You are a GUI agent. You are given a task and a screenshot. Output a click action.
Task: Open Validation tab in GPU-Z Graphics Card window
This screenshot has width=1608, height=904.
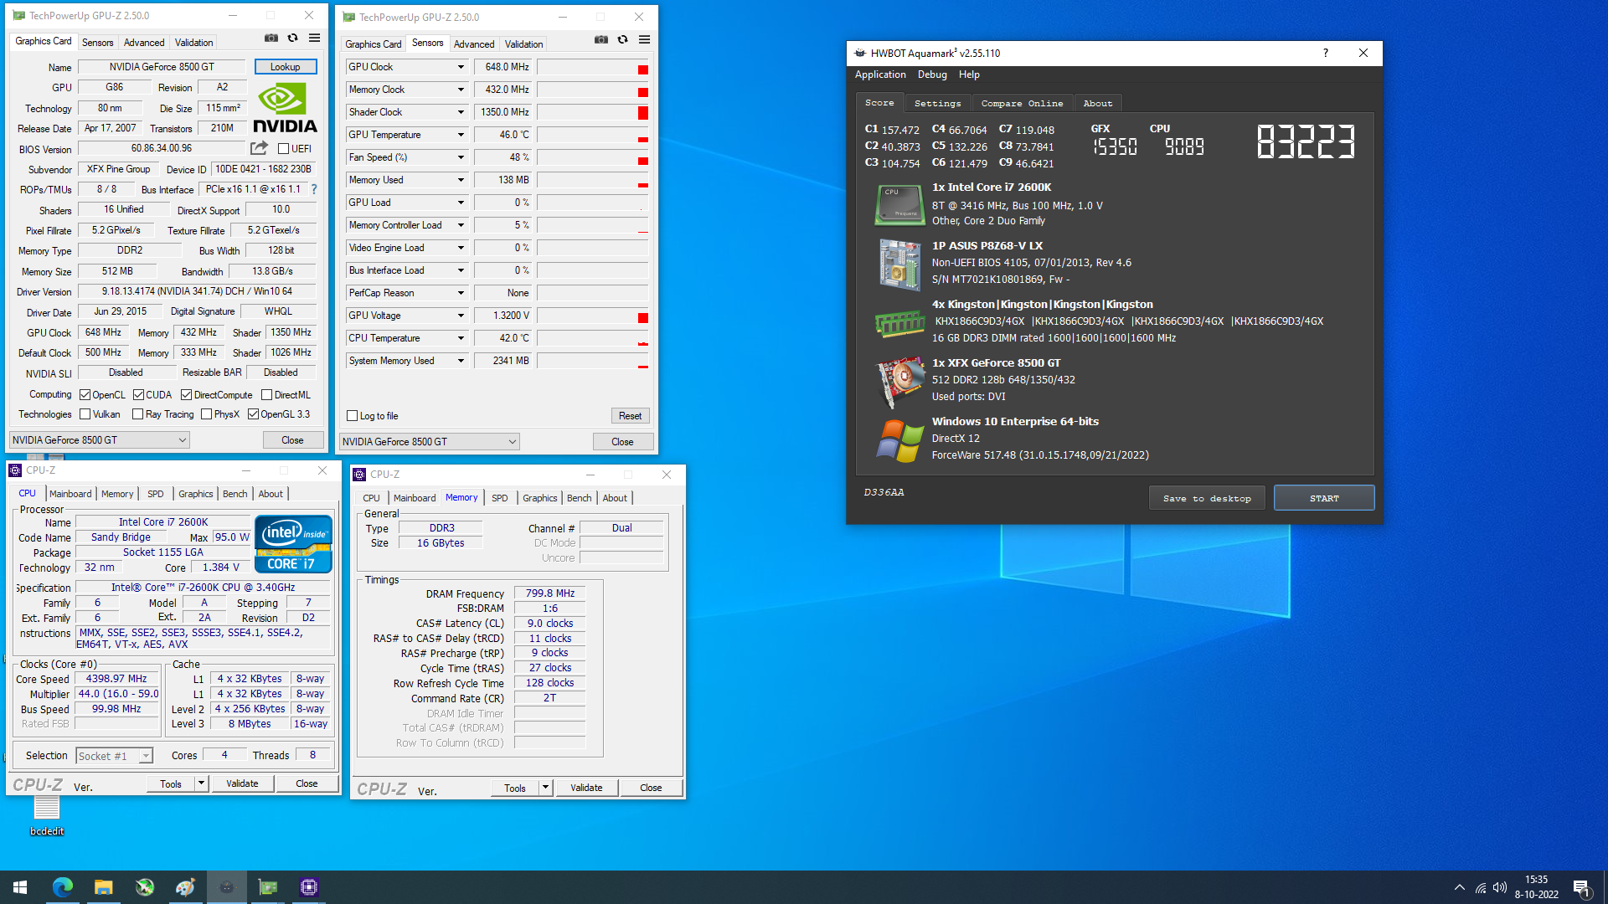193,43
